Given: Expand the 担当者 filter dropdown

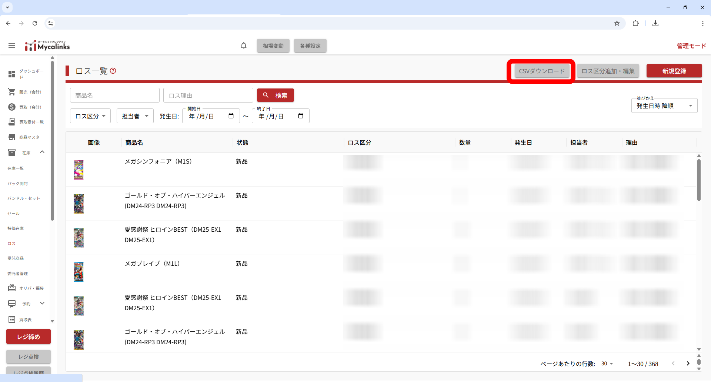Looking at the screenshot, I should coord(135,116).
